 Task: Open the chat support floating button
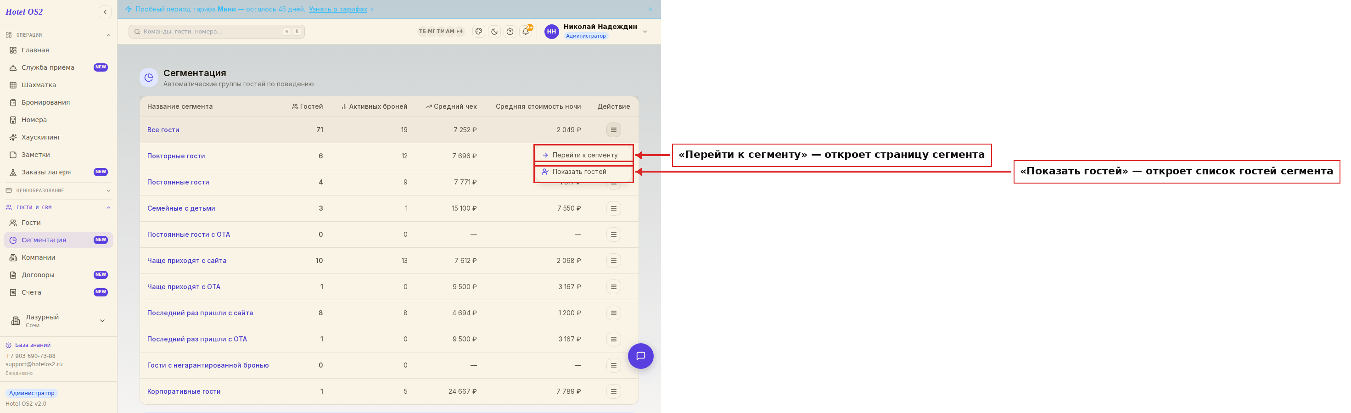640,356
